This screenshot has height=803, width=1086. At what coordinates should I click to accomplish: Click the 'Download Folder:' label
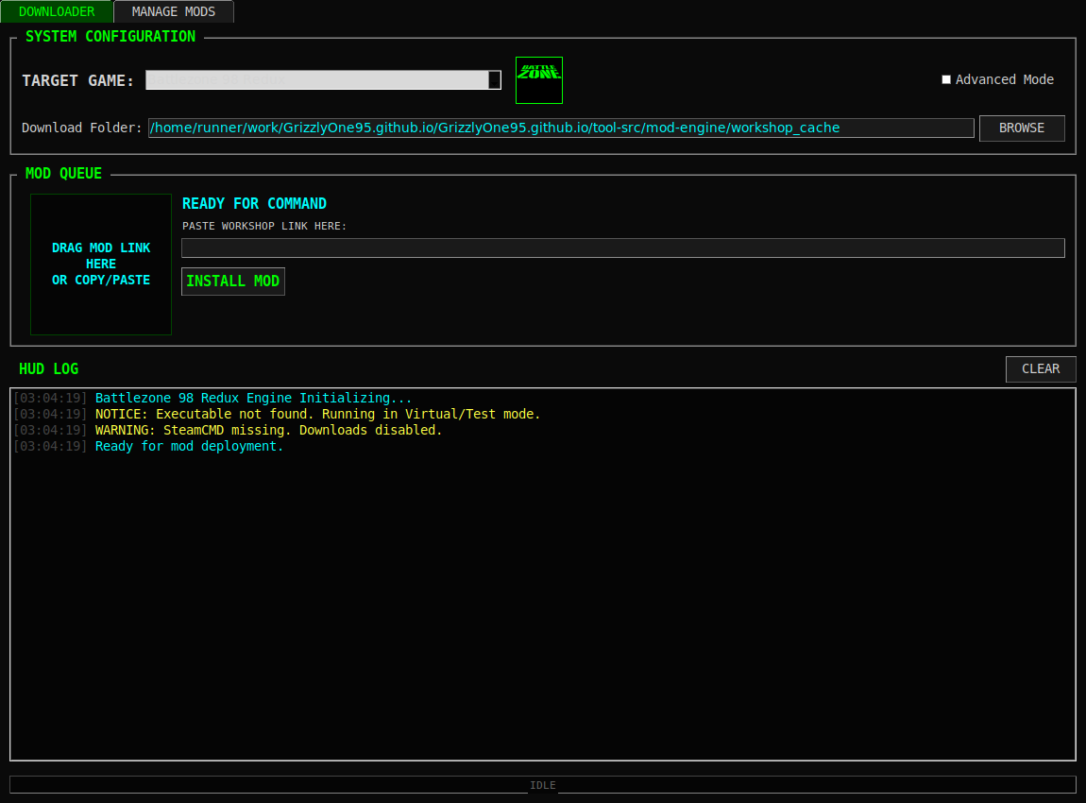[82, 128]
